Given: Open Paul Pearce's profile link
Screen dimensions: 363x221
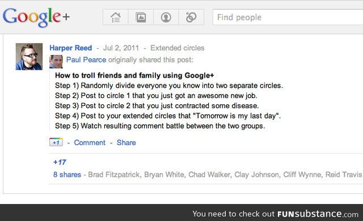Looking at the screenshot, I should (x=86, y=60).
